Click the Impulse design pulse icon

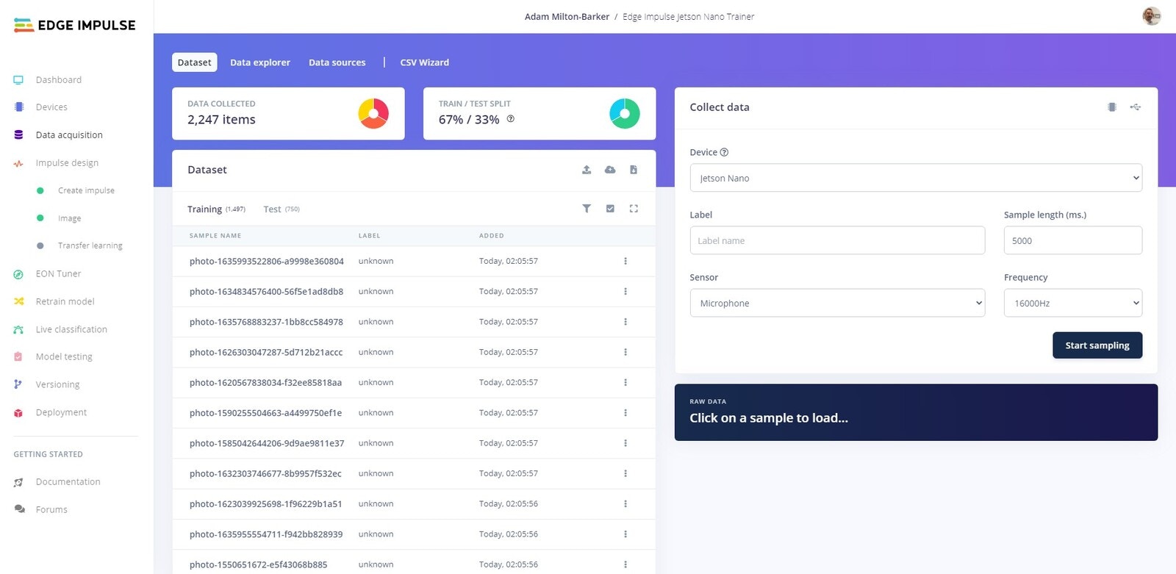click(18, 163)
